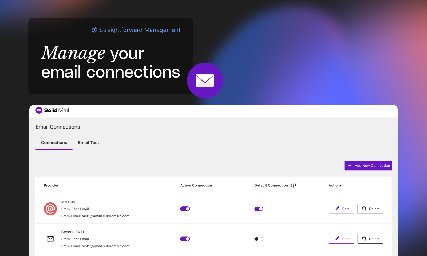Viewport: 427px width, 256px height.
Task: Enable General SMTP as default connection
Action: pos(259,239)
